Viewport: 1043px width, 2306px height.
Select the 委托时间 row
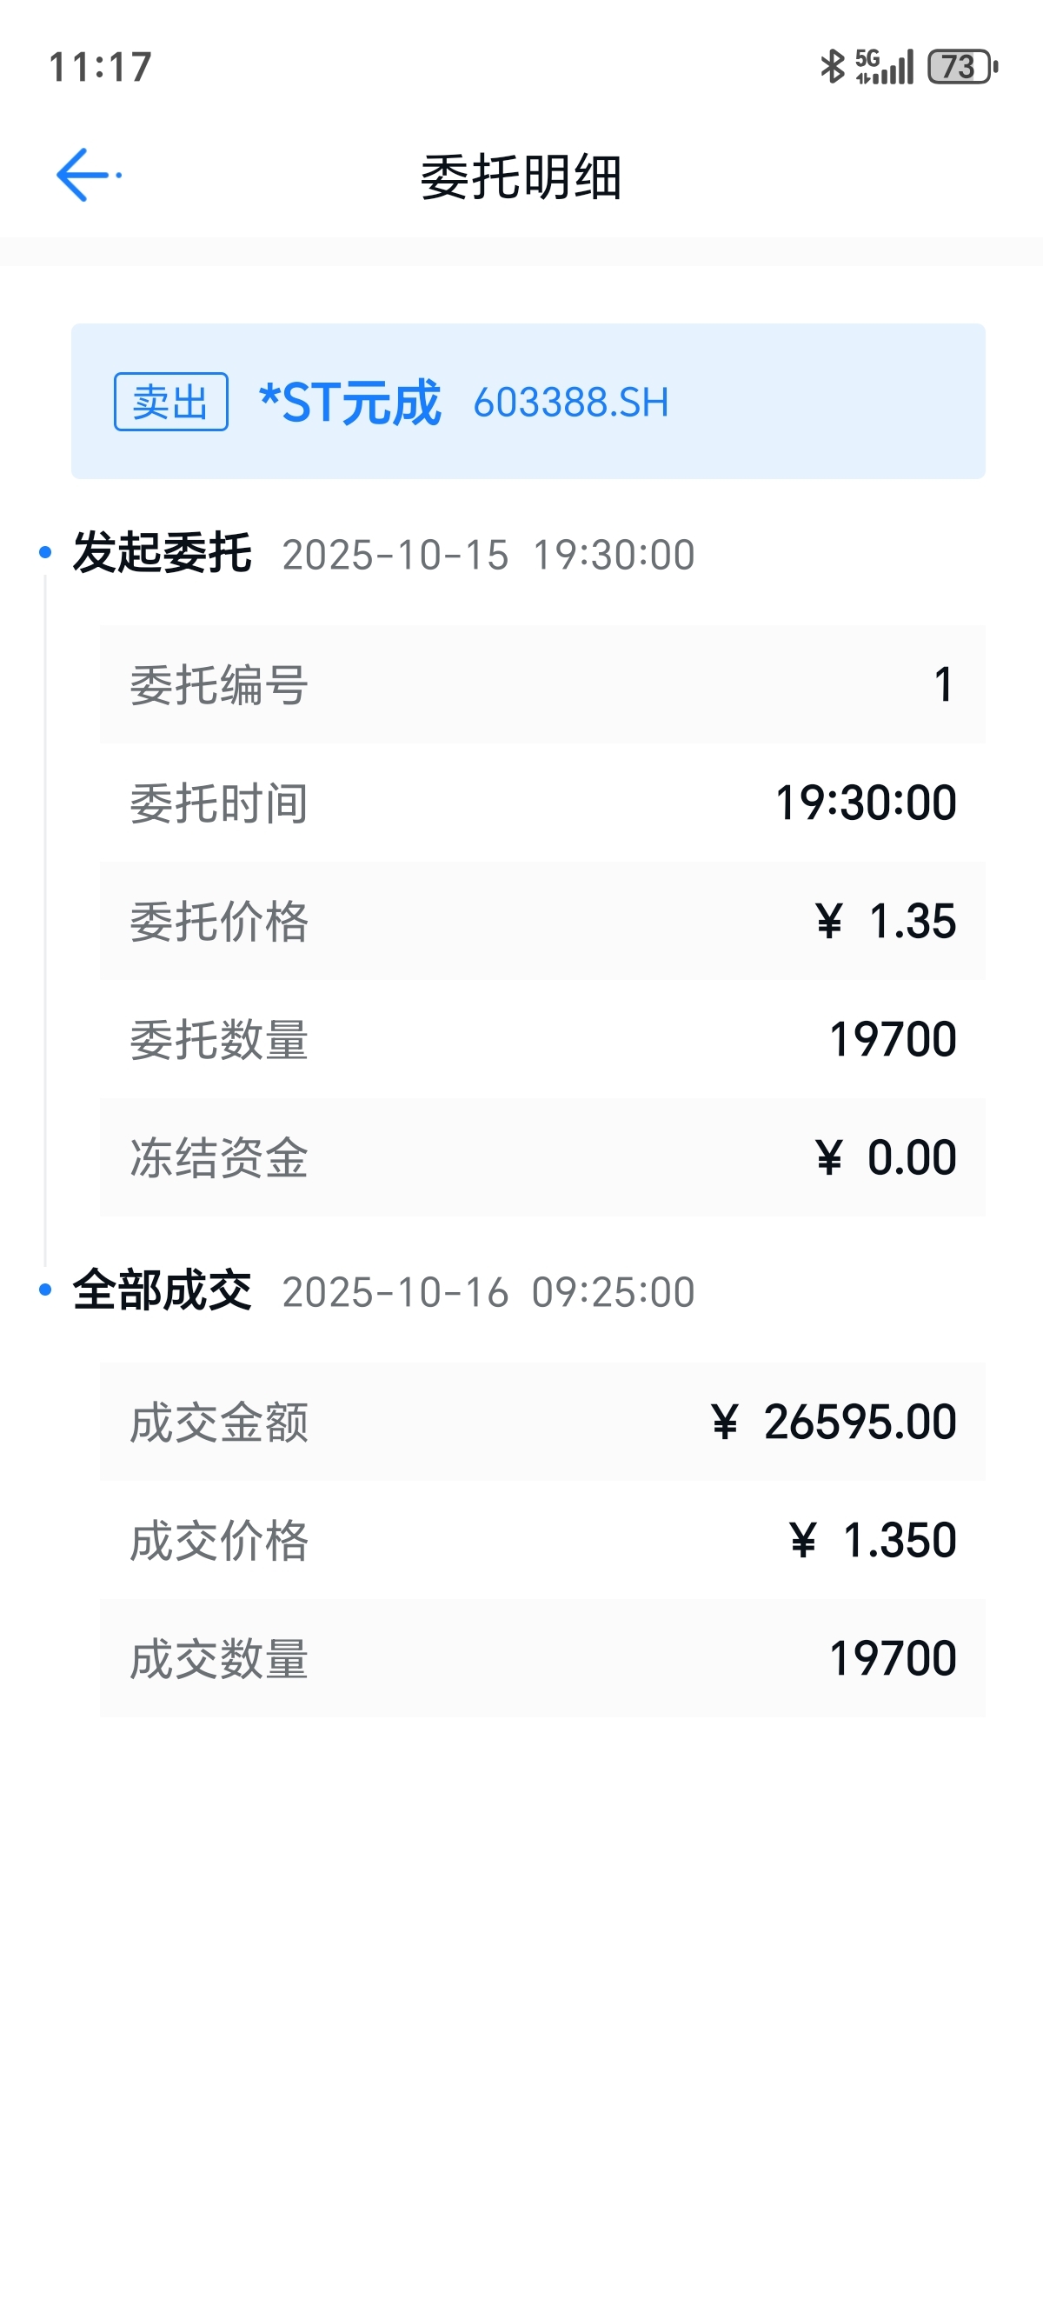tap(542, 803)
